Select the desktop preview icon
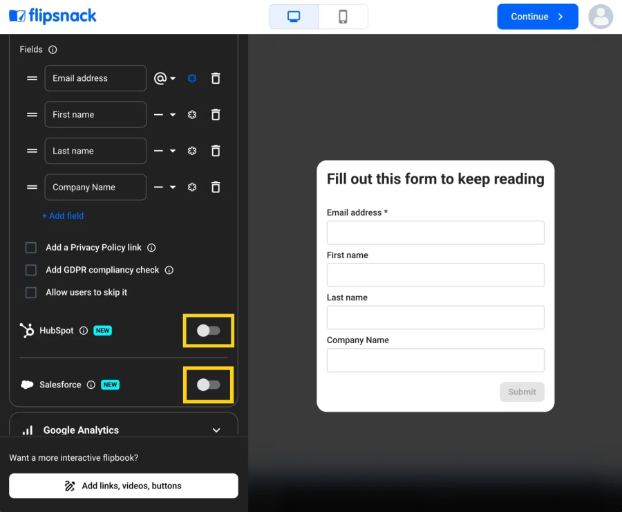The width and height of the screenshot is (622, 512). (293, 17)
